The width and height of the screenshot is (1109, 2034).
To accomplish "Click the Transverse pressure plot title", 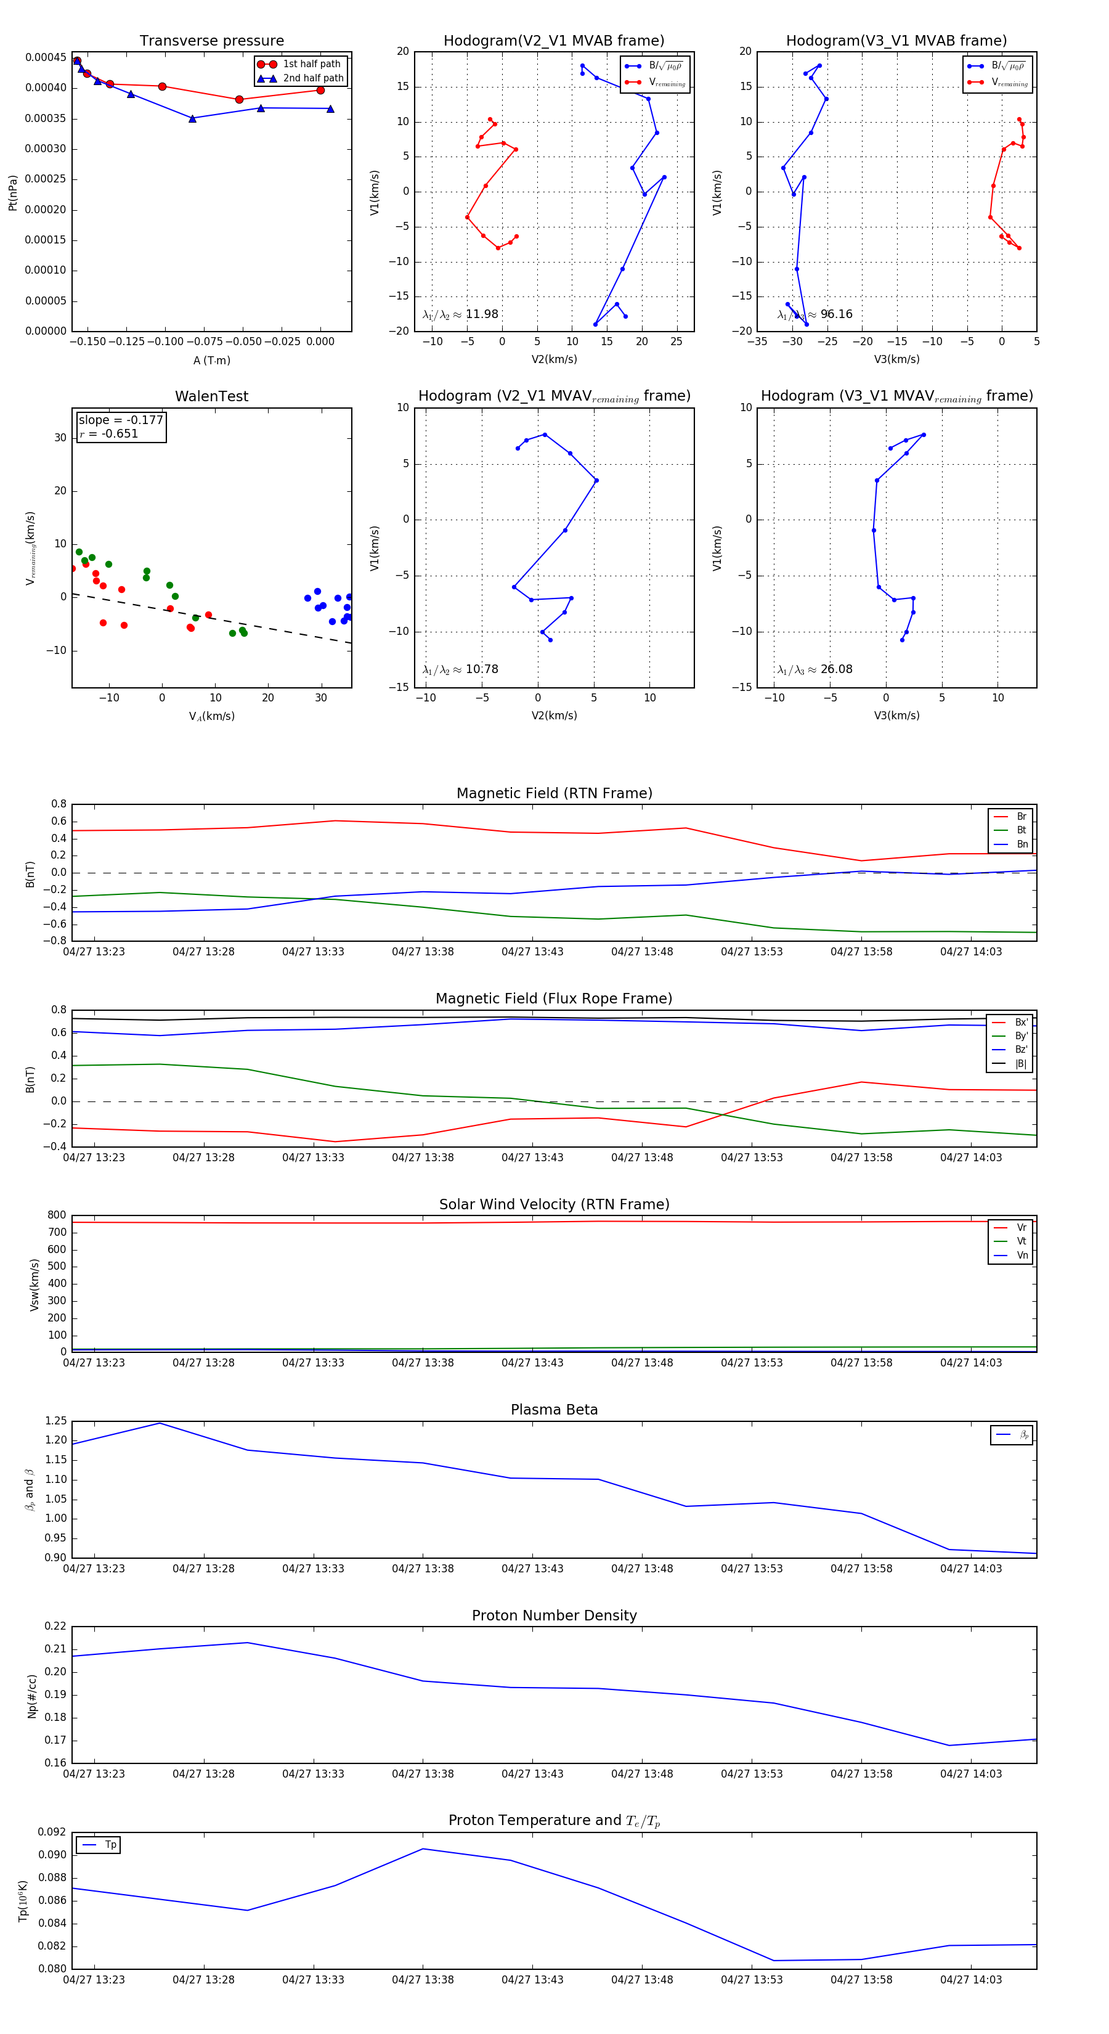I will (211, 41).
